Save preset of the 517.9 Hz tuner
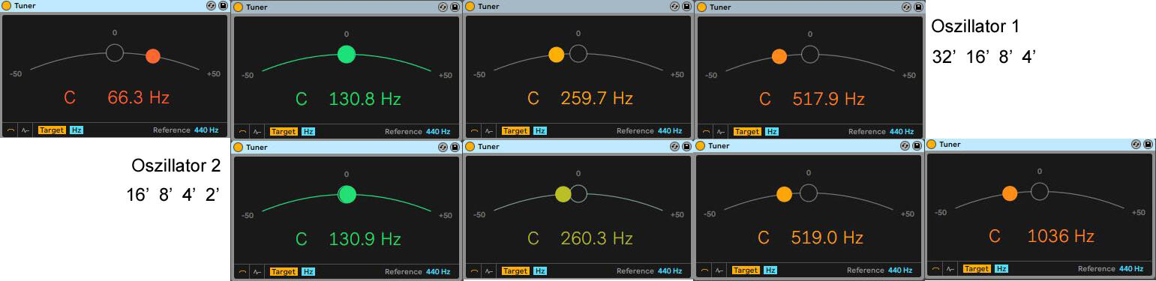This screenshot has height=281, width=1156. click(918, 7)
